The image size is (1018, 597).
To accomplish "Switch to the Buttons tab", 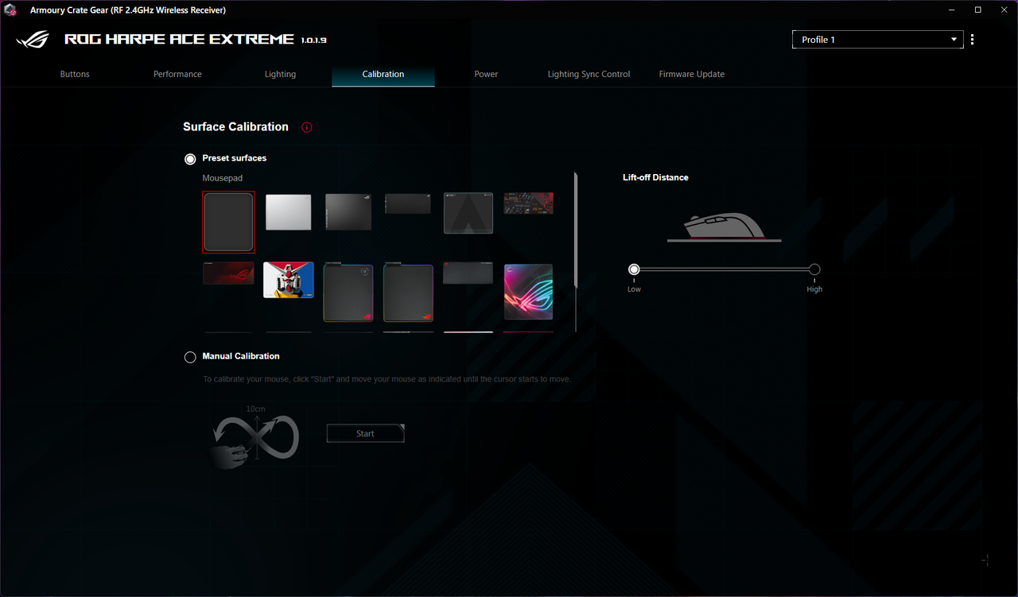I will (x=75, y=74).
